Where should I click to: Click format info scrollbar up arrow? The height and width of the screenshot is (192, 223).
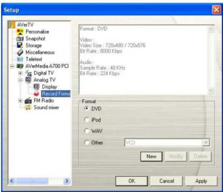point(211,29)
